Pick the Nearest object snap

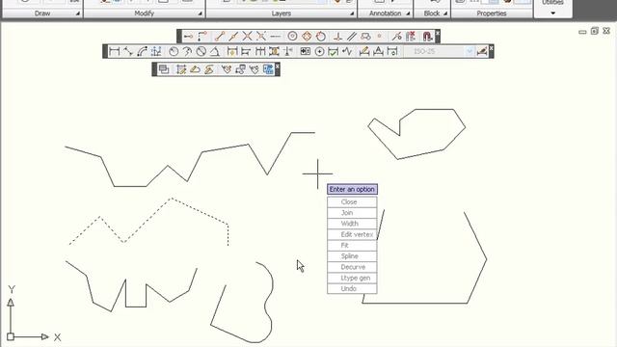[396, 37]
